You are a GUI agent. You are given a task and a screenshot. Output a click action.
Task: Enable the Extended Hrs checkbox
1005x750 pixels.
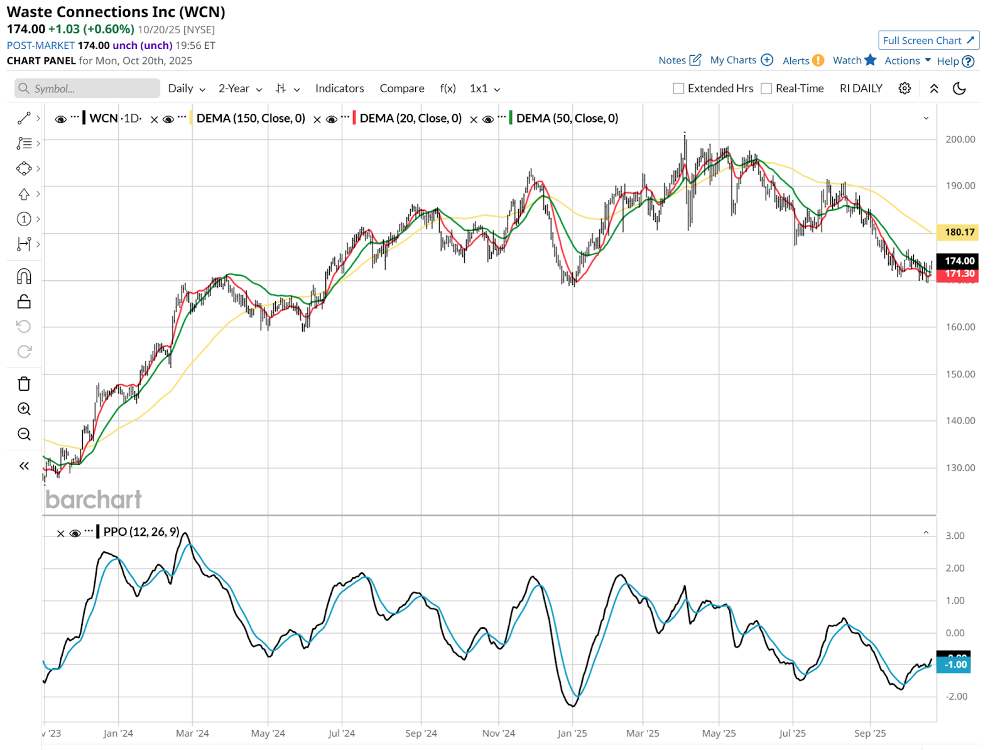pyautogui.click(x=678, y=89)
